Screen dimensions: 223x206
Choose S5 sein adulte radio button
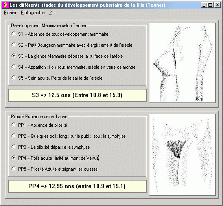(x=57, y=78)
